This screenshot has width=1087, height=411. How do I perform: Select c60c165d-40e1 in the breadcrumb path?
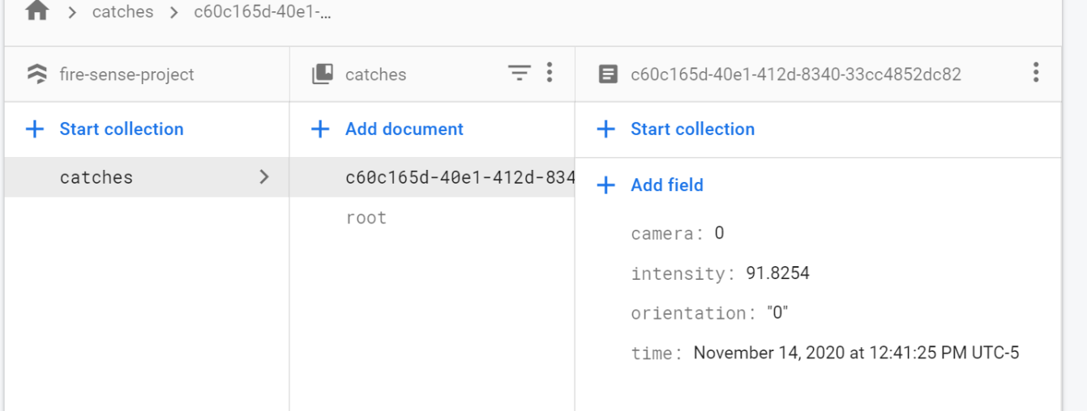[262, 13]
